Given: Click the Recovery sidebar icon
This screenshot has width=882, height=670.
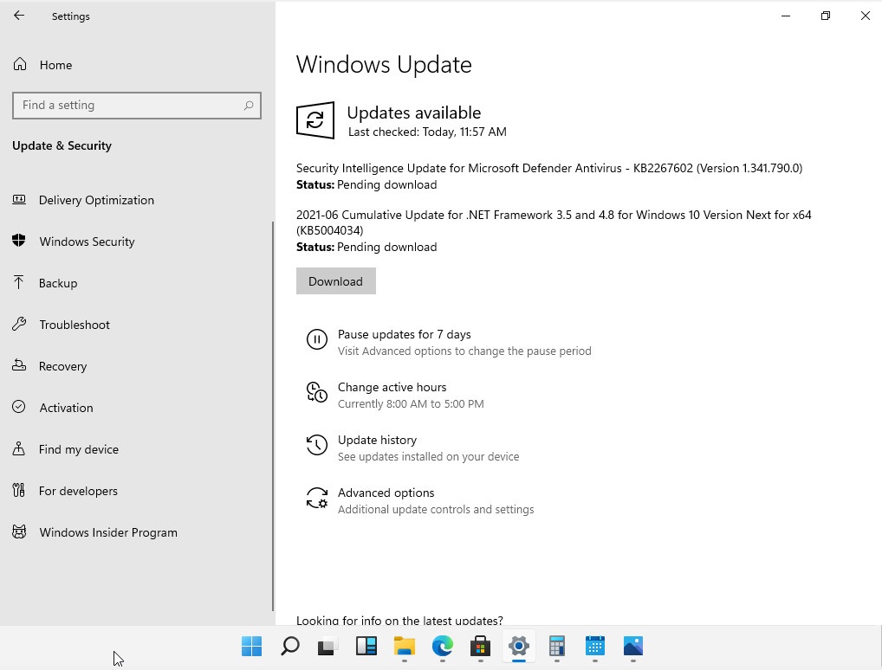Looking at the screenshot, I should pyautogui.click(x=19, y=365).
